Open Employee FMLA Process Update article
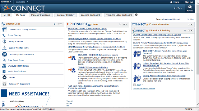199x111 pixels. 94,39
